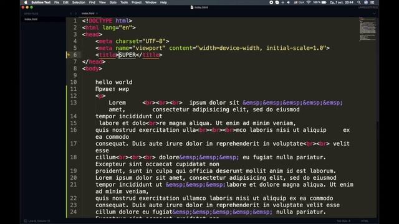Click line number 1 in gutter
Screen dimensions: 399x224
75,21
